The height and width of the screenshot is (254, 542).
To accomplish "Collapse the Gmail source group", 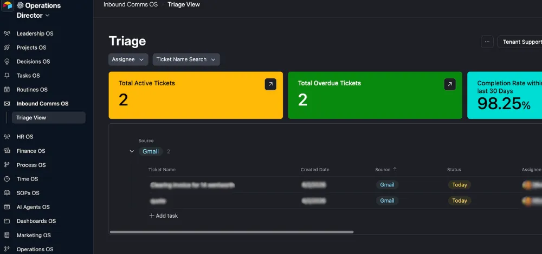I will pos(132,152).
